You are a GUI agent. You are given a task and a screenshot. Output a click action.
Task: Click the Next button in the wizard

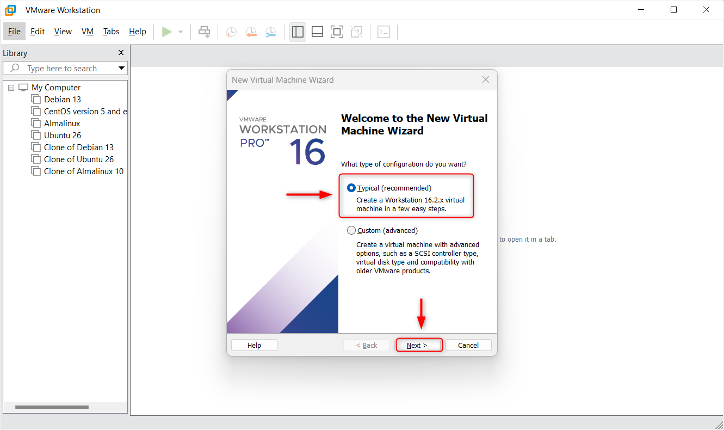coord(419,345)
